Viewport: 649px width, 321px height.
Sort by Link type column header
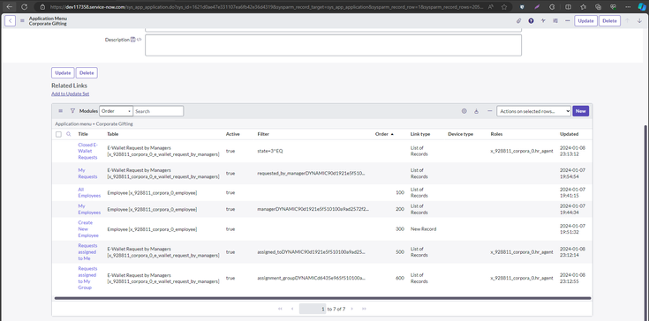pyautogui.click(x=420, y=134)
